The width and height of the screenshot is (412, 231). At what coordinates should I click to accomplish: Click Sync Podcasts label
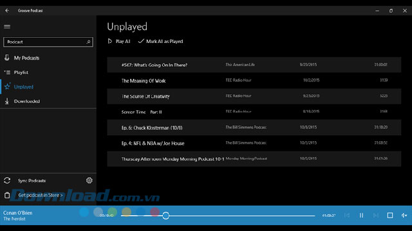click(32, 181)
